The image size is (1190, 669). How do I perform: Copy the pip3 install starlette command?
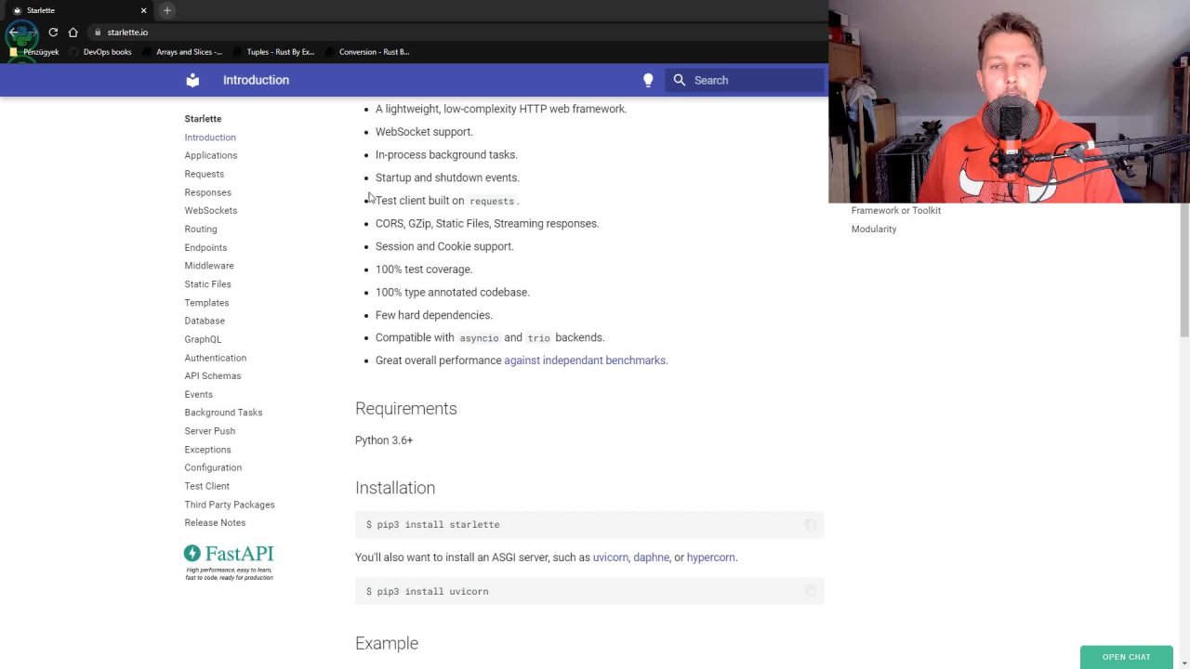point(810,525)
